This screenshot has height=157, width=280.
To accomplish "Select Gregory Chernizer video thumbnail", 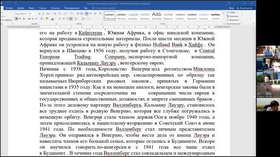I will coord(268,91).
